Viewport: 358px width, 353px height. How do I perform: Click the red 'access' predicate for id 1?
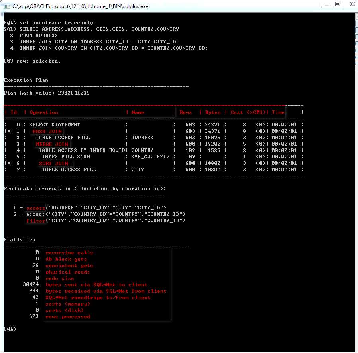(x=35, y=208)
